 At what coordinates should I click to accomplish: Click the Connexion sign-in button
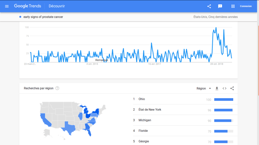[246, 6]
